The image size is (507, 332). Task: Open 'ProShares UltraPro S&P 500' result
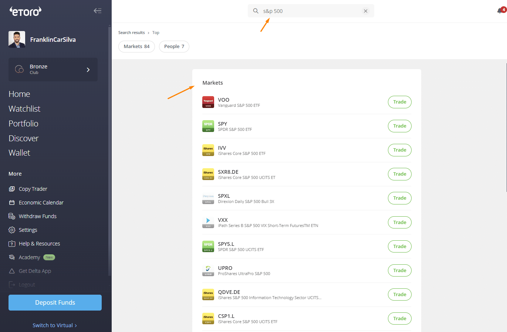(244, 274)
